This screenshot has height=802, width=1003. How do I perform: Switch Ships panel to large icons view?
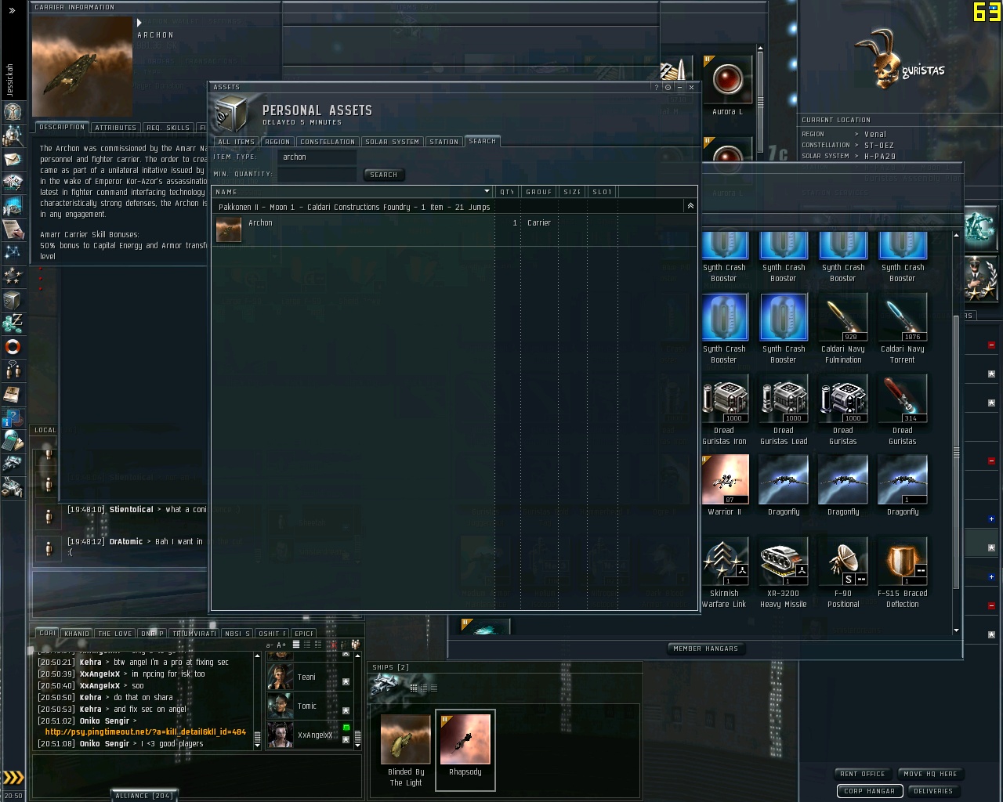(414, 688)
